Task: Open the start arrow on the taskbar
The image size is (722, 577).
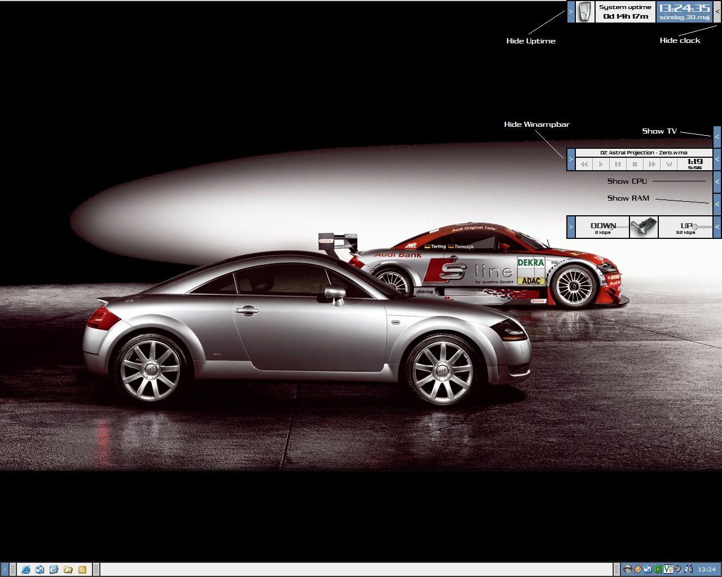Action: pos(5,570)
